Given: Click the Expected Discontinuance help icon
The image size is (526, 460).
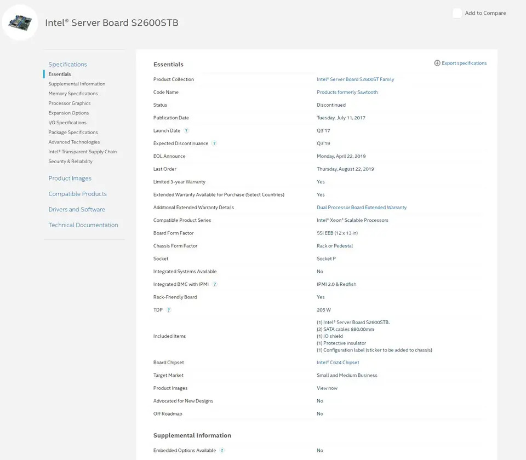Looking at the screenshot, I should pos(214,143).
